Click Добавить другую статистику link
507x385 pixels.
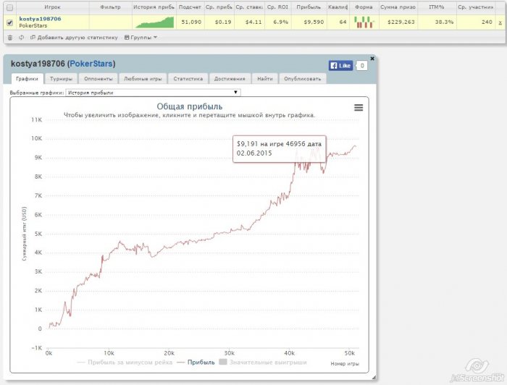click(74, 38)
